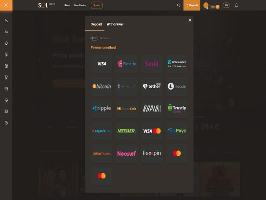Click the orange Deposit button in the header

(192, 5)
